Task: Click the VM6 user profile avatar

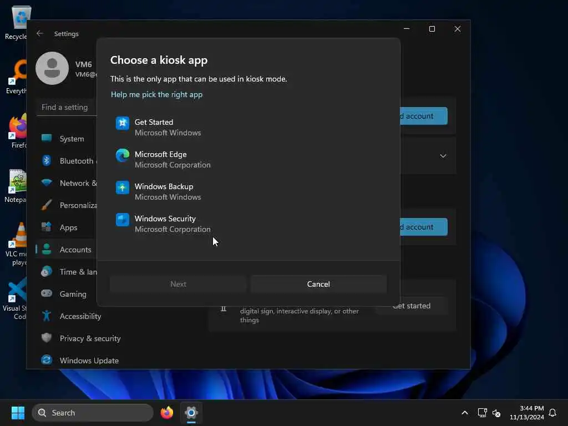Action: tap(52, 68)
